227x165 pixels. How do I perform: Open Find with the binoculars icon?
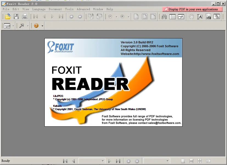(x=164, y=16)
